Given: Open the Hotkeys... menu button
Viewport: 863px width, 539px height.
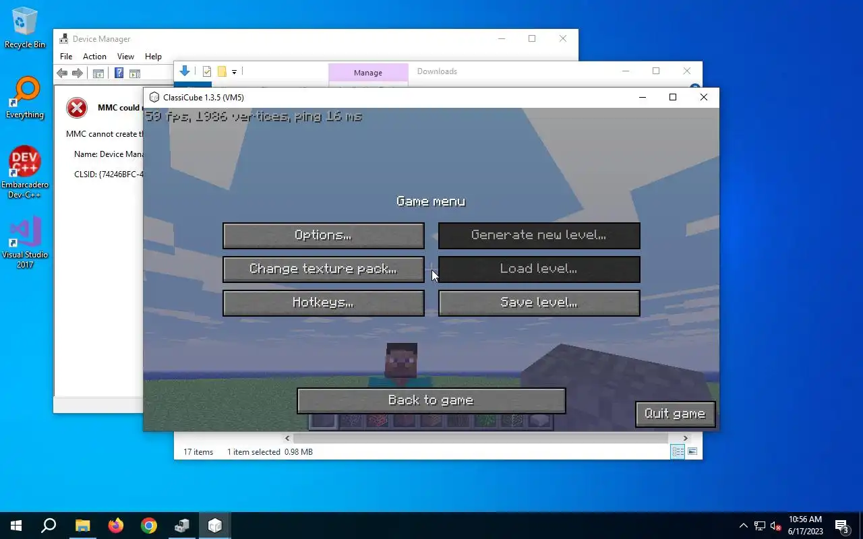Looking at the screenshot, I should (324, 303).
